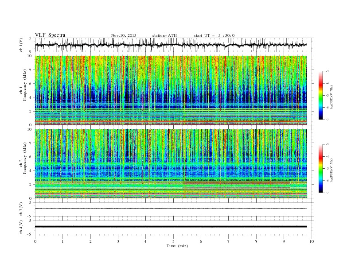Click the "start UT = 3 :30: 0" text
Image resolution: width=351 pixels, height=271 pixels.
[214, 35]
